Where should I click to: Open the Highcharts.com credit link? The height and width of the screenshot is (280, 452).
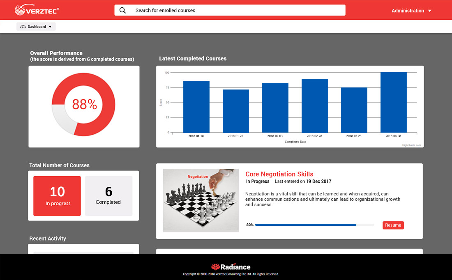(411, 145)
